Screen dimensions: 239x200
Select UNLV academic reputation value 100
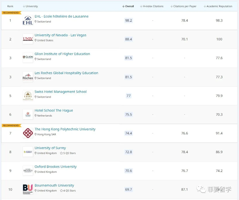(x=219, y=39)
